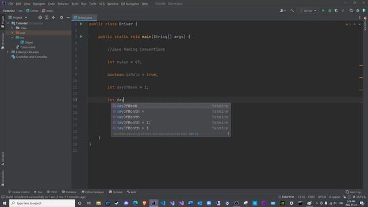The image size is (368, 207).
Task: Change file encoding UTF-8 in status bar
Action: (x=322, y=197)
